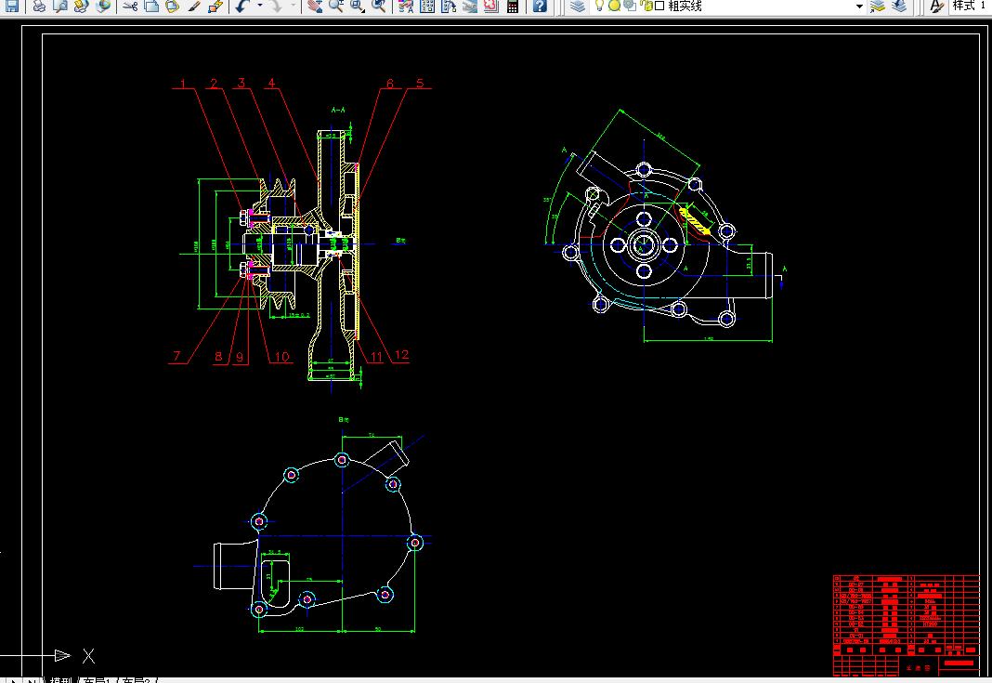Click the Save icon in the toolbar
Viewport: 992px width, 683px height.
pos(12,6)
